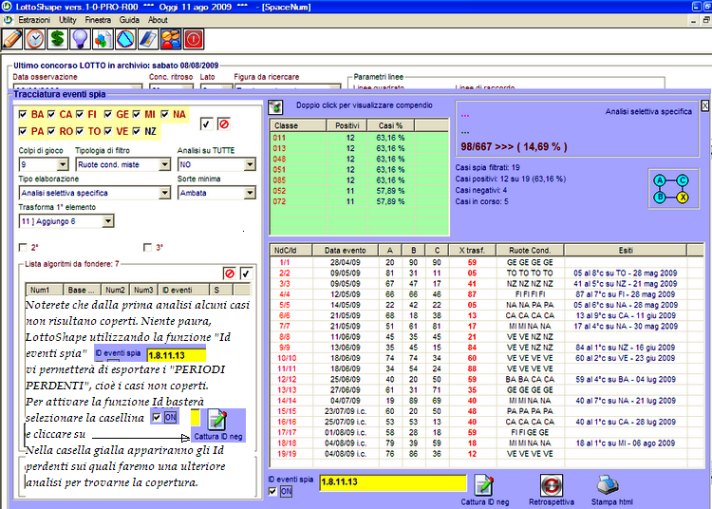Viewport: 712px width, 509px height.
Task: Click the Esiti column header
Action: point(626,250)
